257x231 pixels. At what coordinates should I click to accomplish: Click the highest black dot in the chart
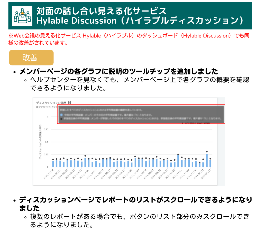click(207, 152)
